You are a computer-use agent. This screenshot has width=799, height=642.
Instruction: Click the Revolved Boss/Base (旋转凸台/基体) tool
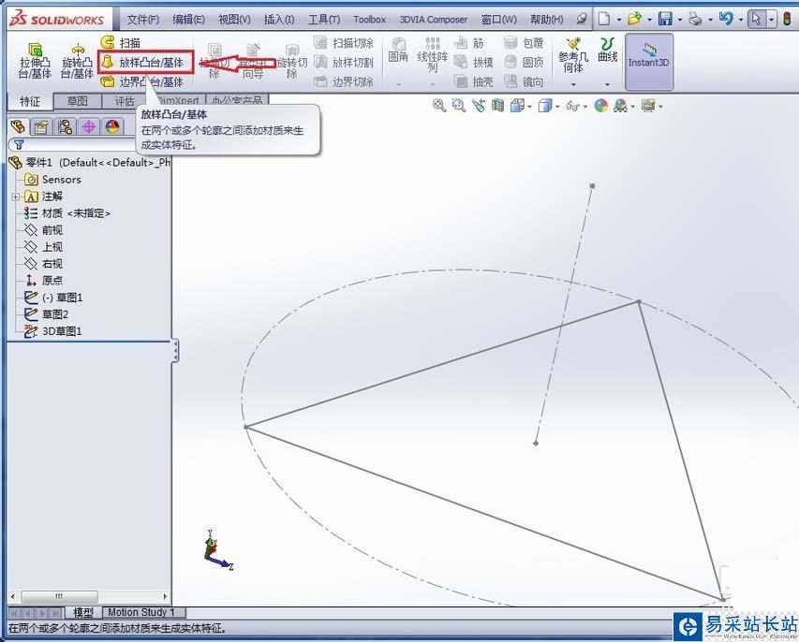(x=77, y=61)
